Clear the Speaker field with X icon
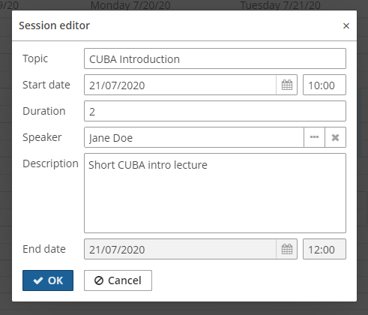Viewport: 368px width, 315px height. click(x=335, y=137)
